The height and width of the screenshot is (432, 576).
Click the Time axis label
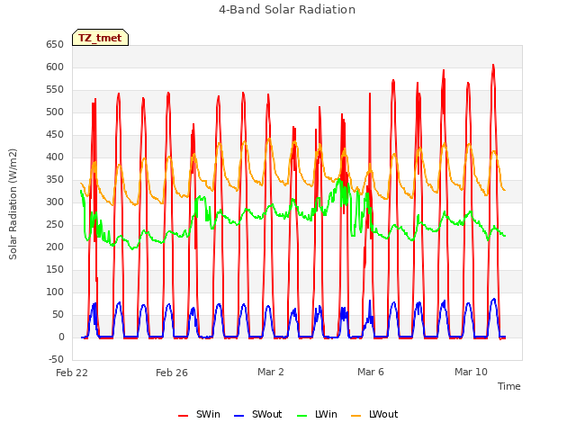click(x=508, y=386)
